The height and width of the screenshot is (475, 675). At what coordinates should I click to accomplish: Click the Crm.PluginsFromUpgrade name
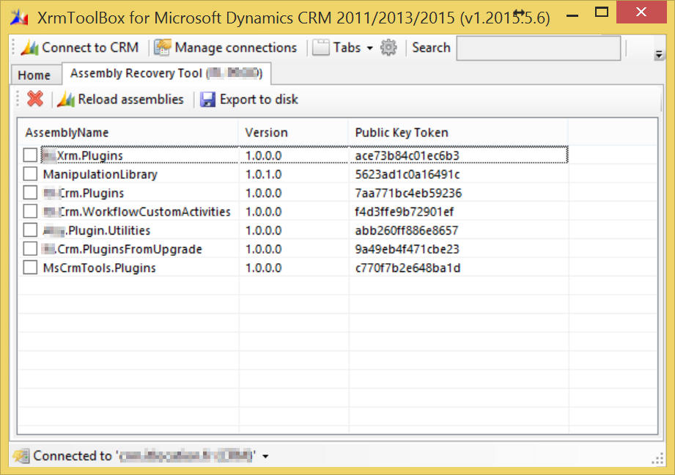pos(122,249)
